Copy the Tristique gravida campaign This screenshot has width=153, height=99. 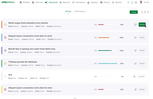135,63
